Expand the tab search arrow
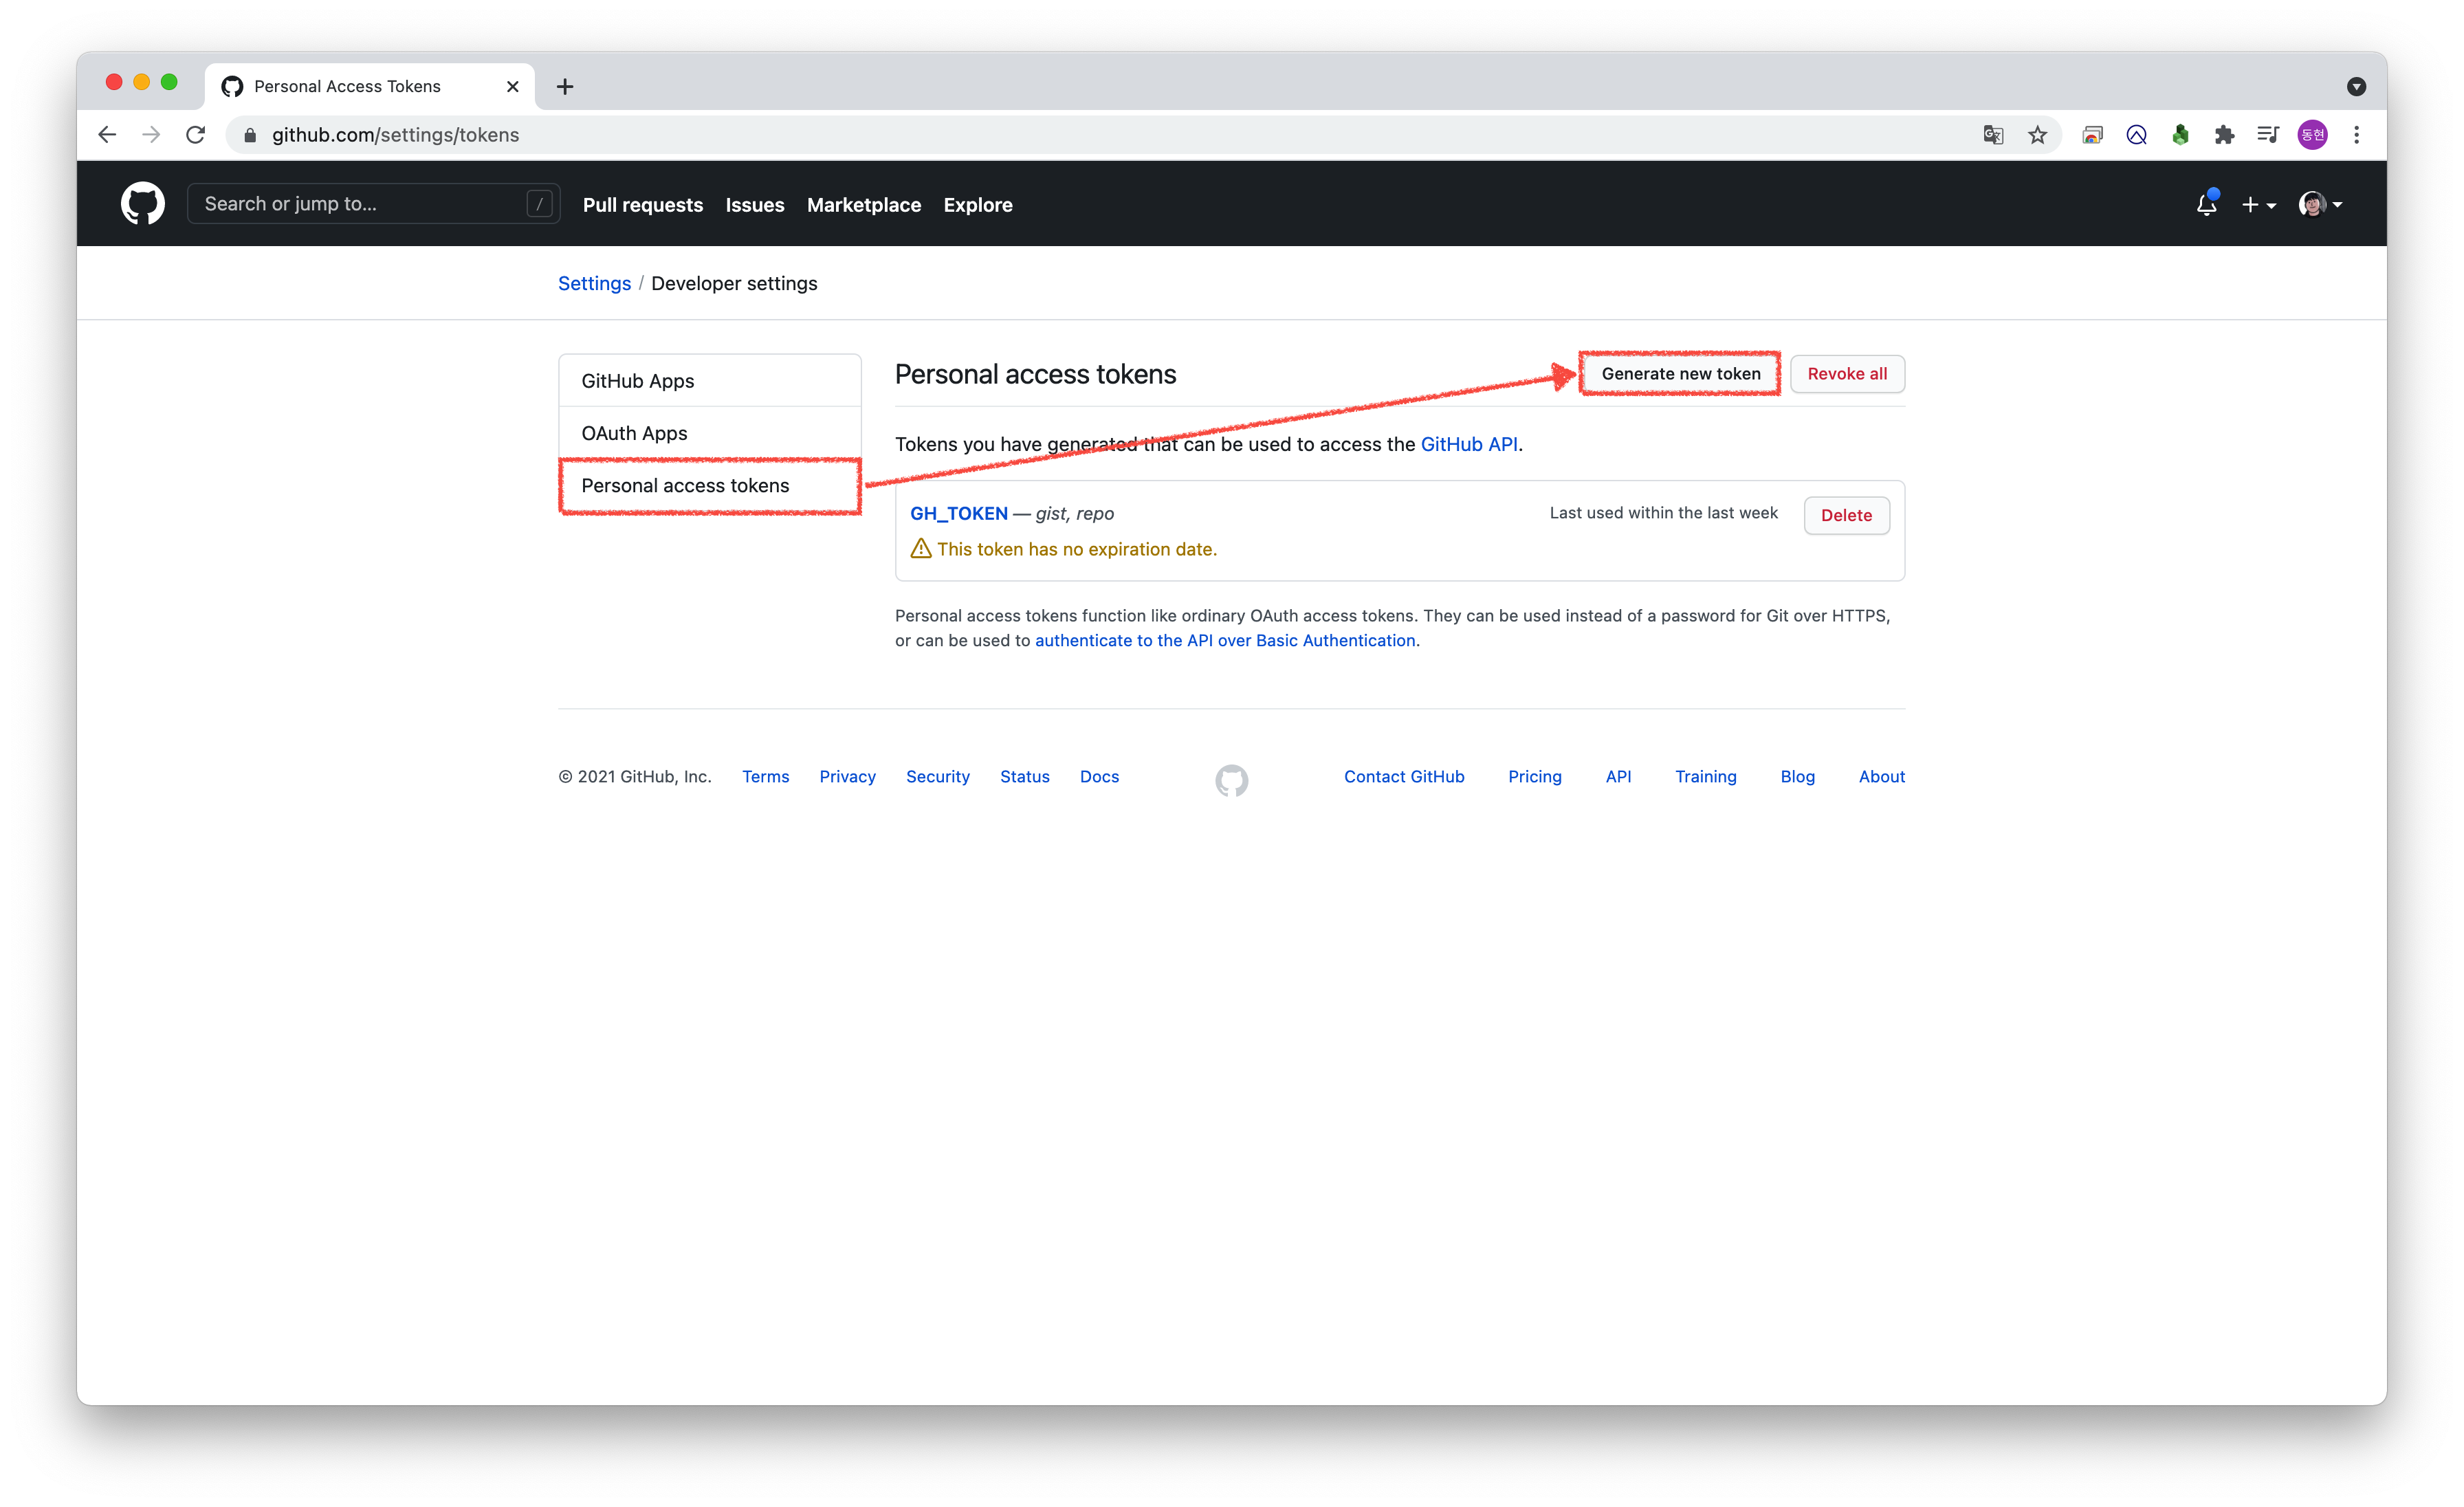 pyautogui.click(x=2356, y=87)
